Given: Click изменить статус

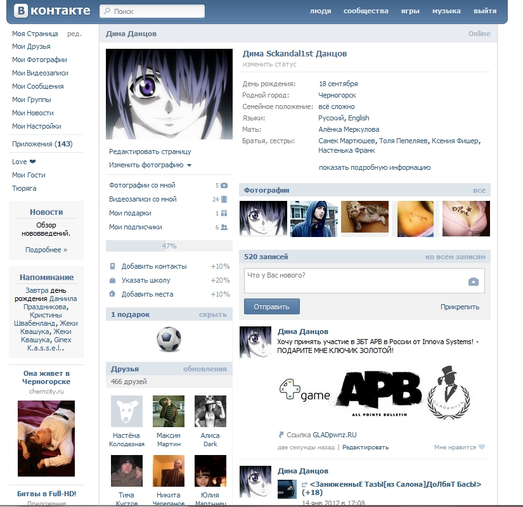Looking at the screenshot, I should 269,65.
